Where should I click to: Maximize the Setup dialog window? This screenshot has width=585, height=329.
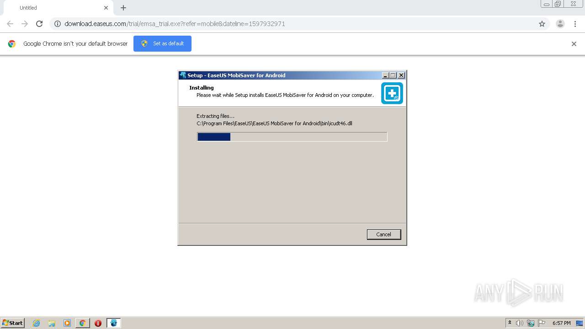[x=393, y=75]
